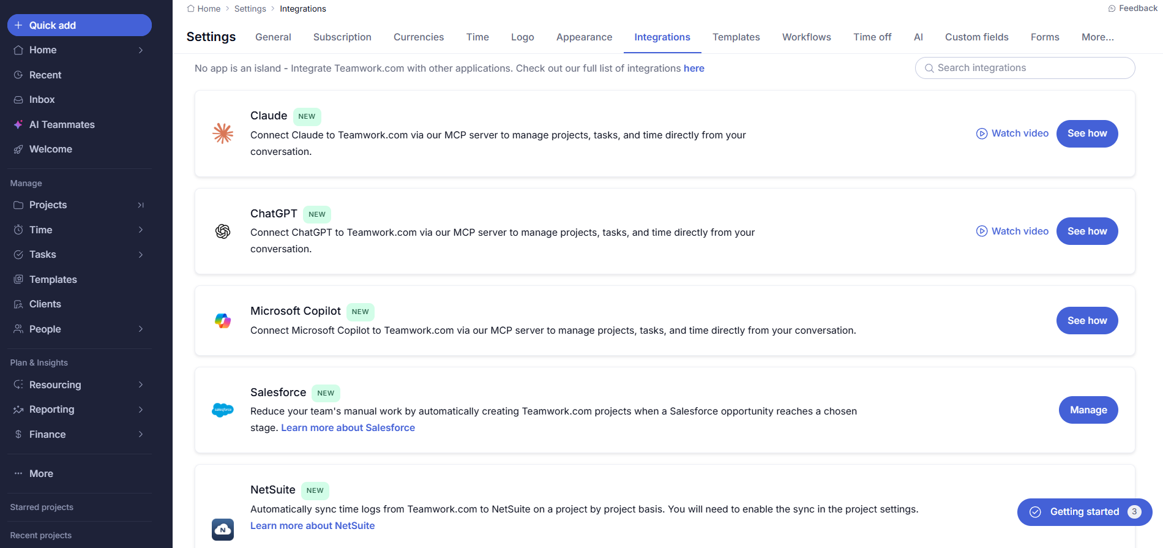Click the Getting started checkmark icon
This screenshot has width=1163, height=548.
[1035, 512]
